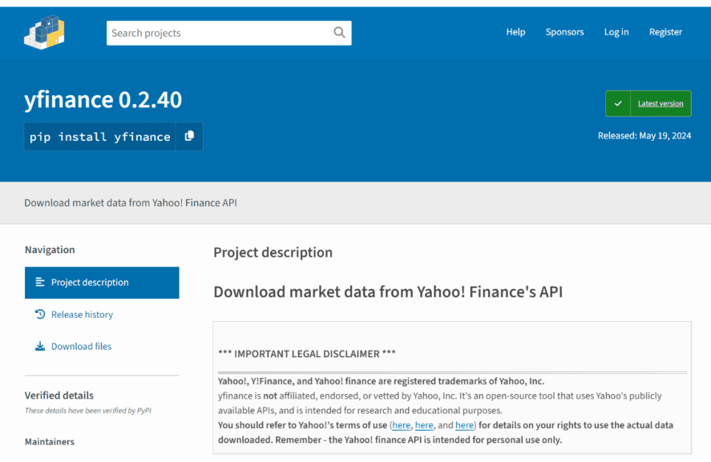Click the Download files arrow icon
Image resolution: width=711 pixels, height=462 pixels.
(x=40, y=346)
